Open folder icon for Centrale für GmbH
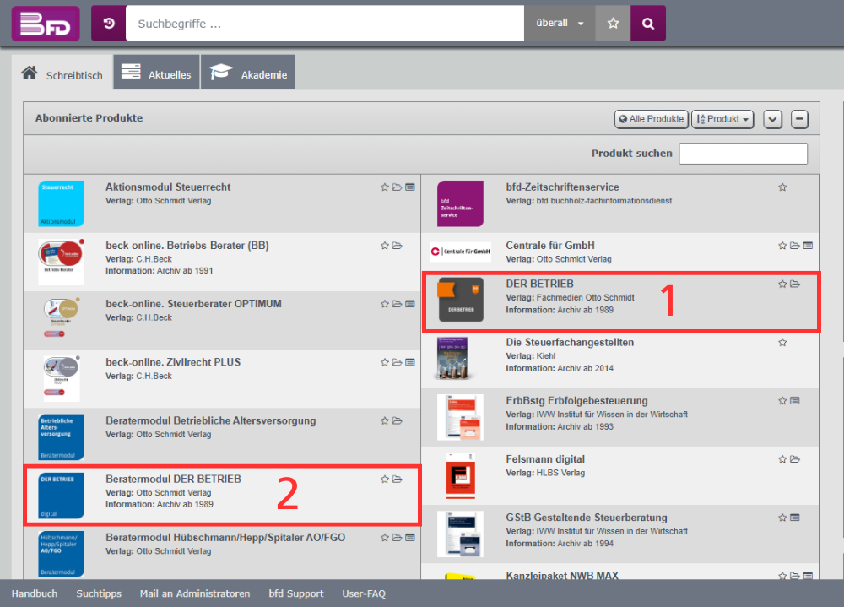Viewport: 844px width, 607px height. coord(795,246)
